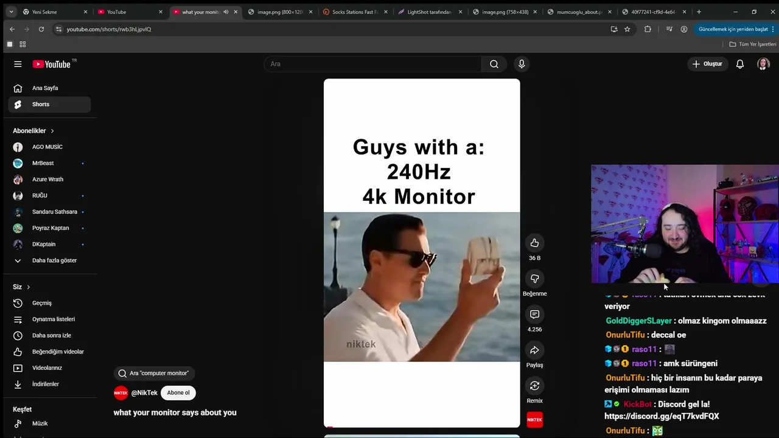Open Oynatma listeleri
Image resolution: width=779 pixels, height=438 pixels.
coord(49,319)
